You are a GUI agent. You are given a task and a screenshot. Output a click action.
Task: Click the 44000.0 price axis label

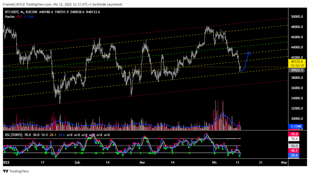point(297,47)
